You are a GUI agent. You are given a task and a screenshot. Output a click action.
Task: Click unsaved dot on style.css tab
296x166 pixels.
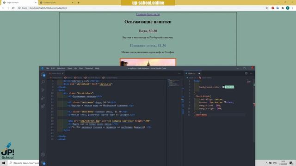[199, 73]
